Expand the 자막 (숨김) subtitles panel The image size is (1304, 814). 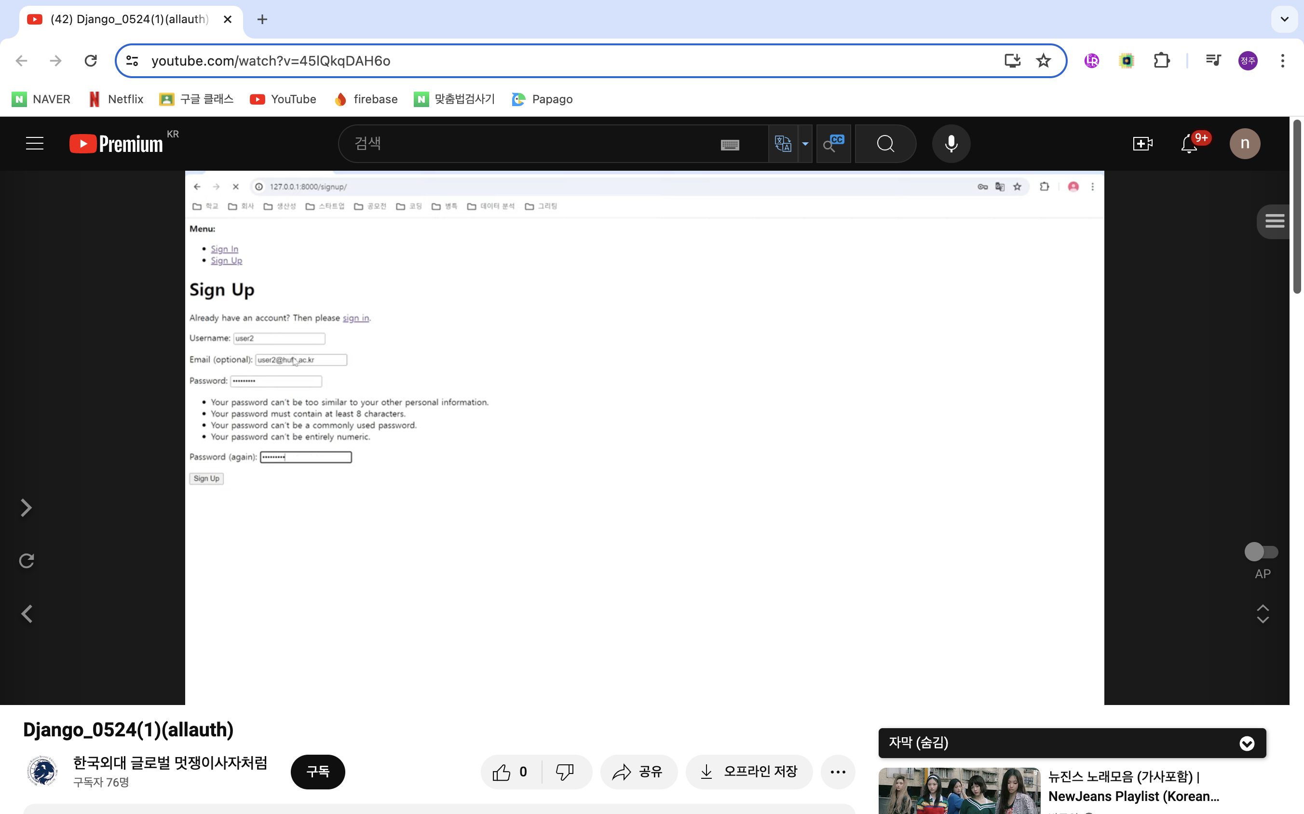pyautogui.click(x=1247, y=743)
